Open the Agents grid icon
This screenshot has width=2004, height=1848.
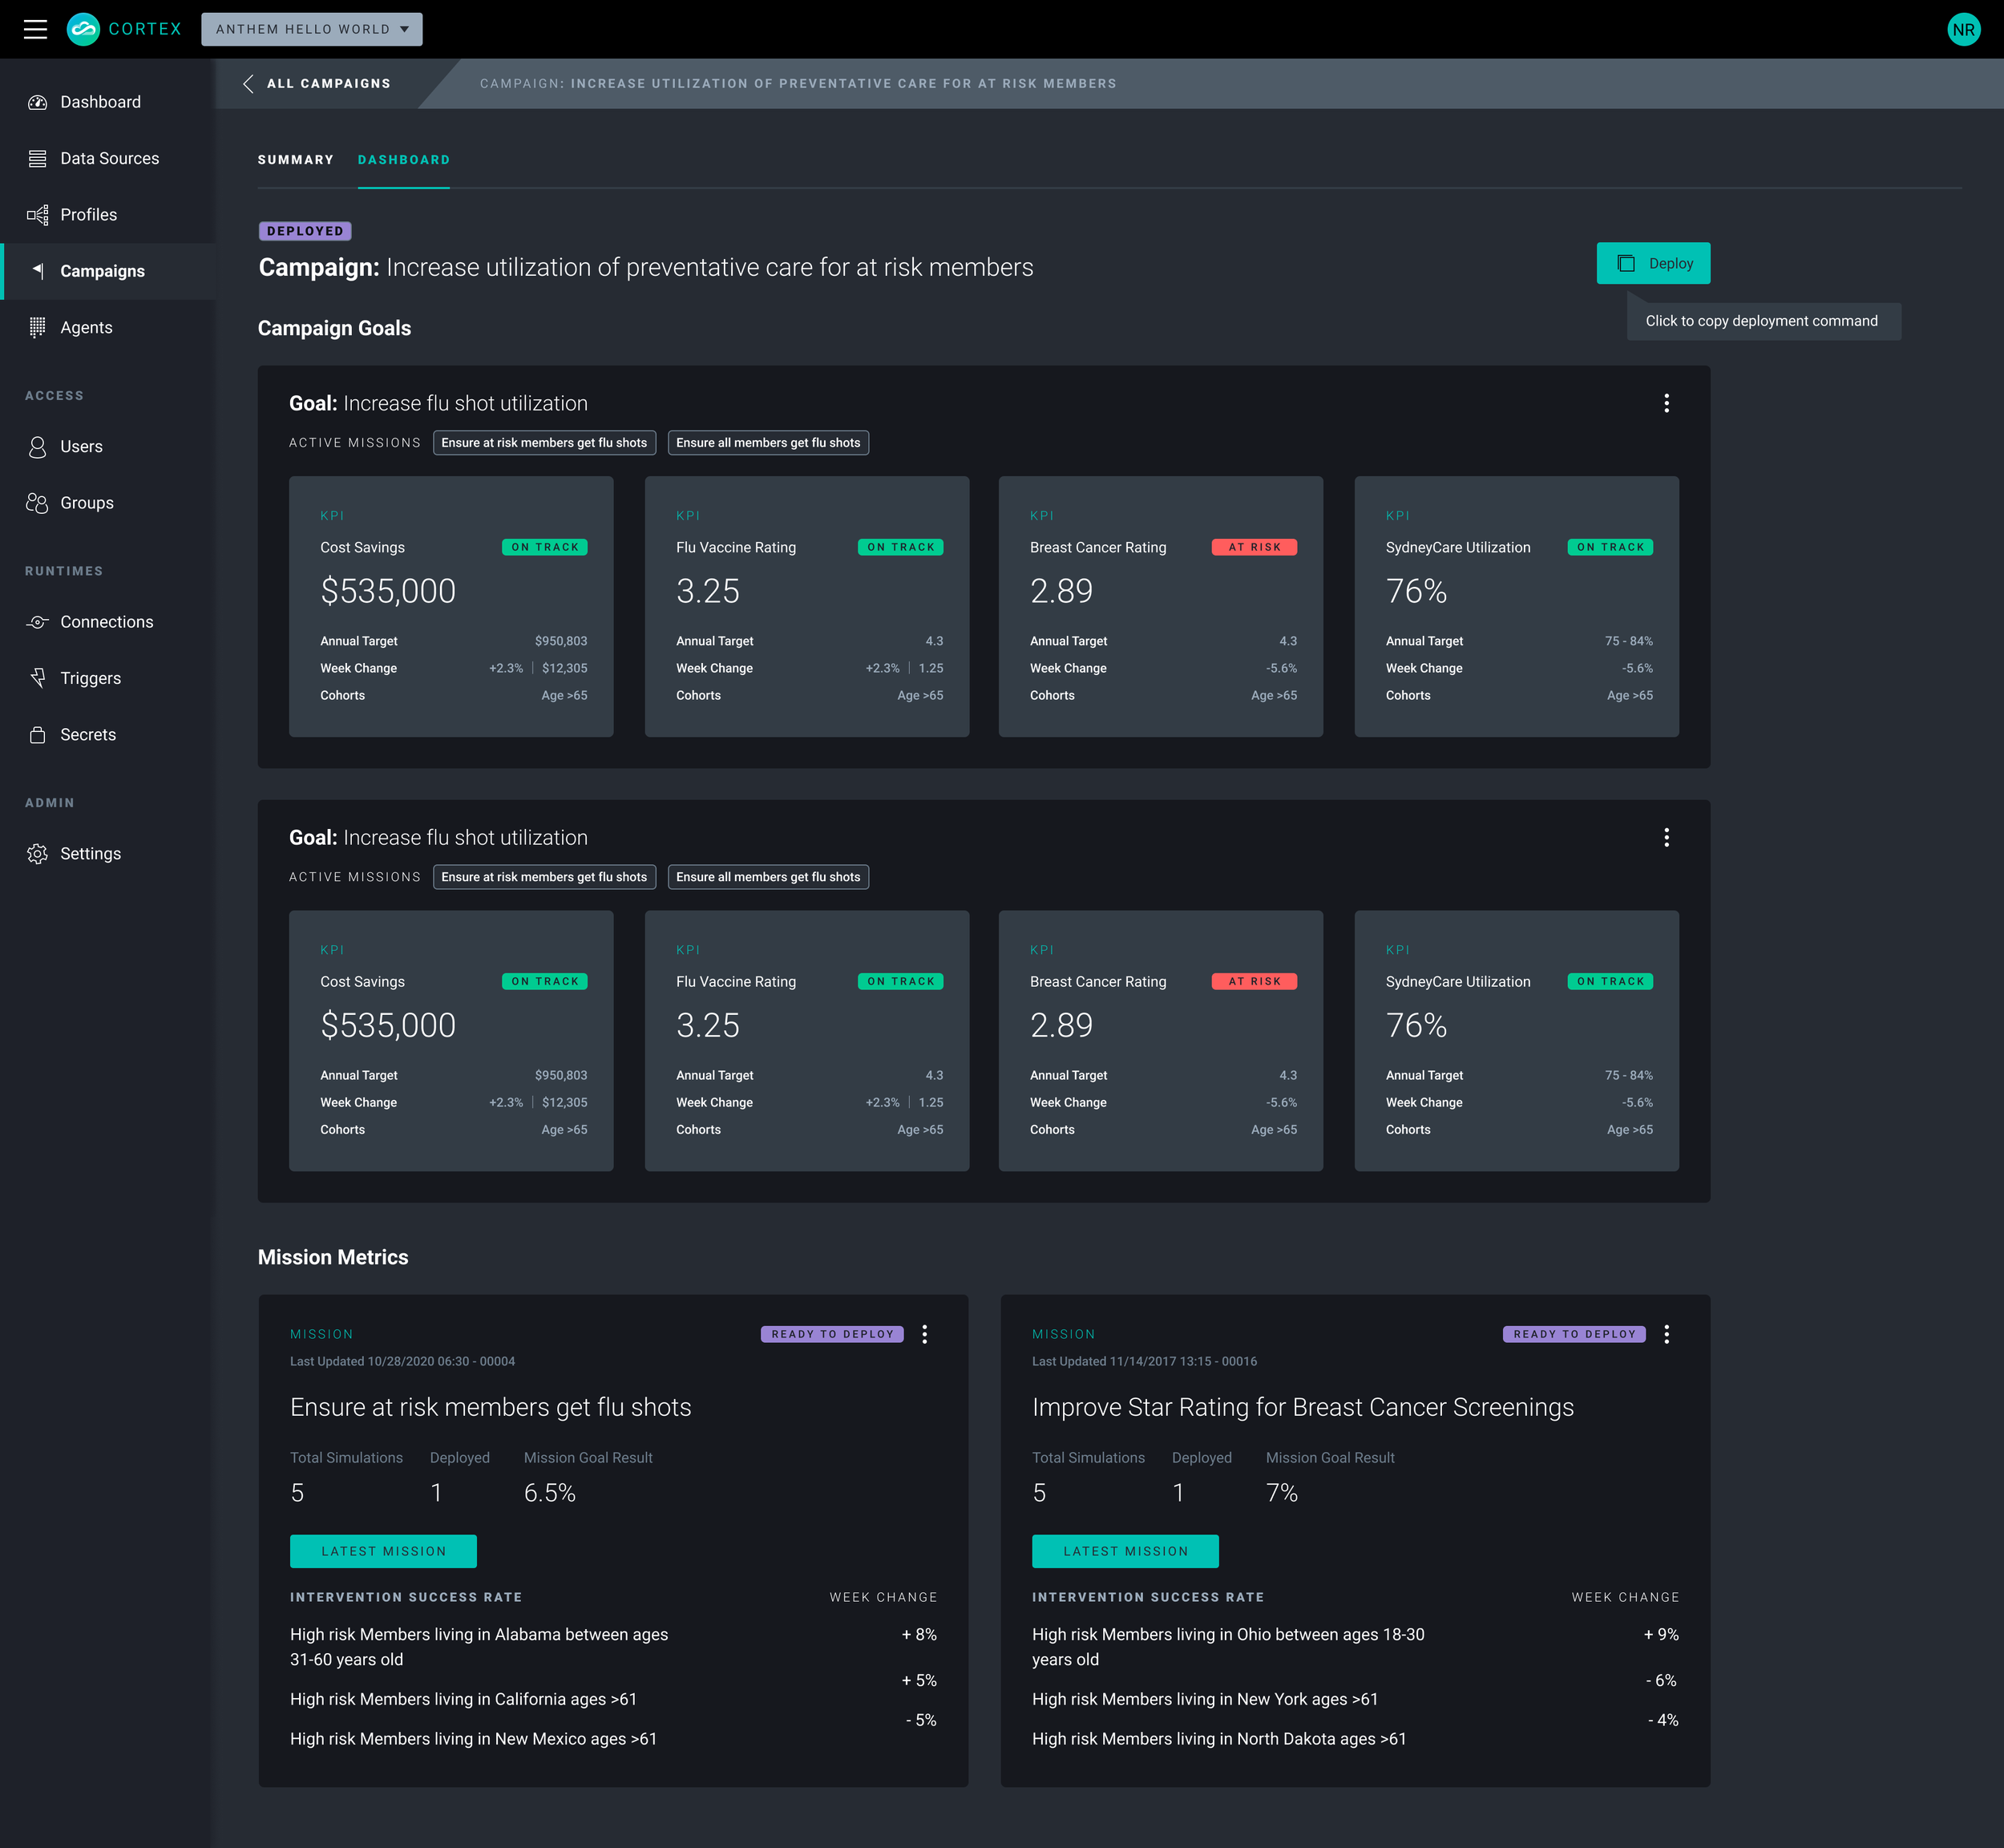[38, 327]
